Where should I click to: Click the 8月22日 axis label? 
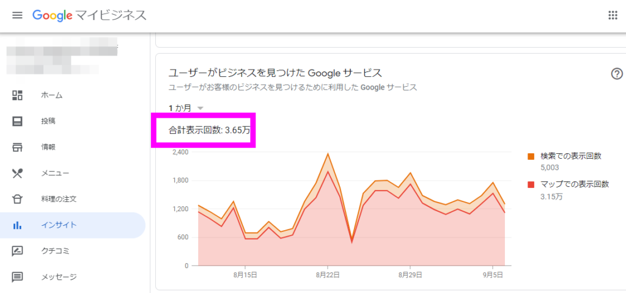click(328, 275)
